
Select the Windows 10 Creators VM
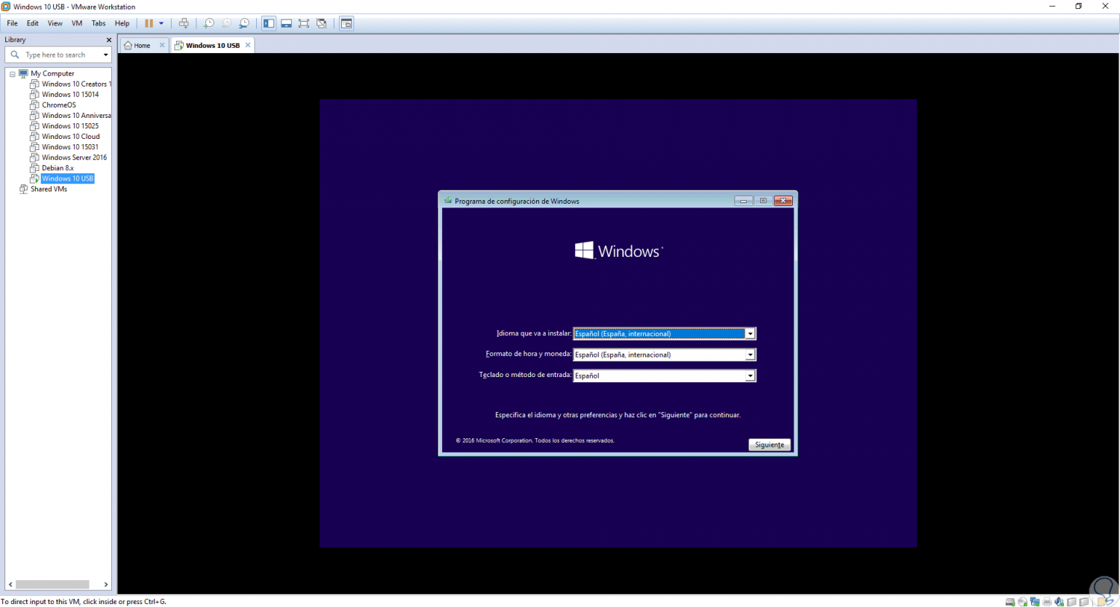point(75,84)
